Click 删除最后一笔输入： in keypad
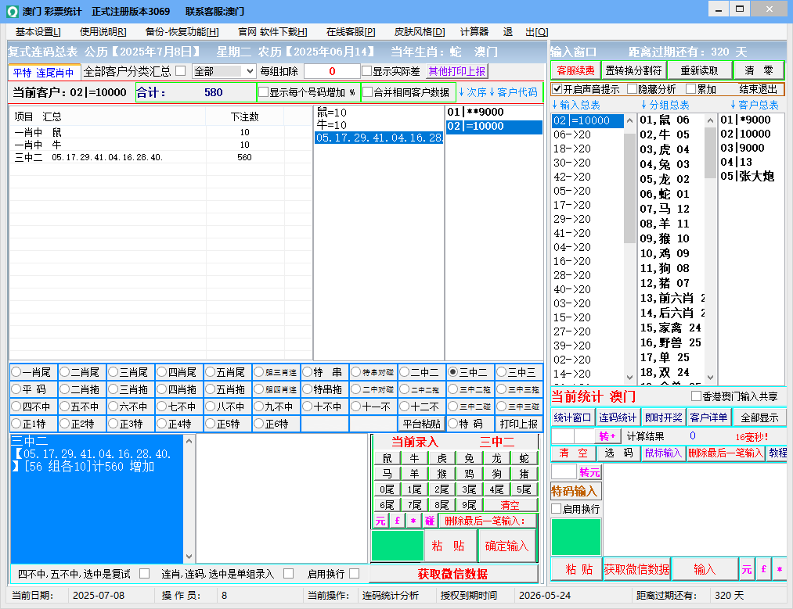Viewport: 793px width, 609px height. pos(487,521)
